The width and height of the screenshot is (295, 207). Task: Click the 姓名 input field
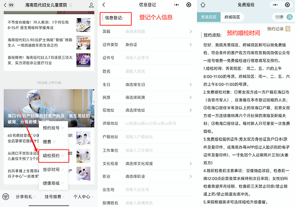point(147,71)
